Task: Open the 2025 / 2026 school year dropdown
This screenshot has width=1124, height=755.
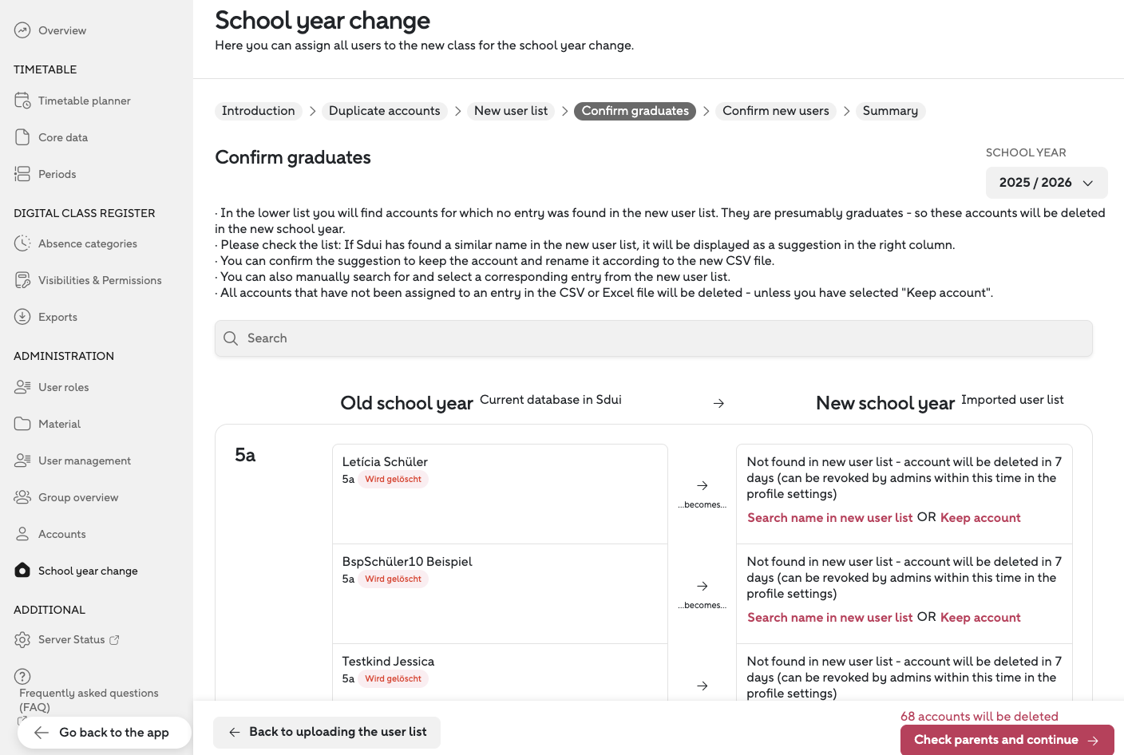Action: click(x=1046, y=183)
